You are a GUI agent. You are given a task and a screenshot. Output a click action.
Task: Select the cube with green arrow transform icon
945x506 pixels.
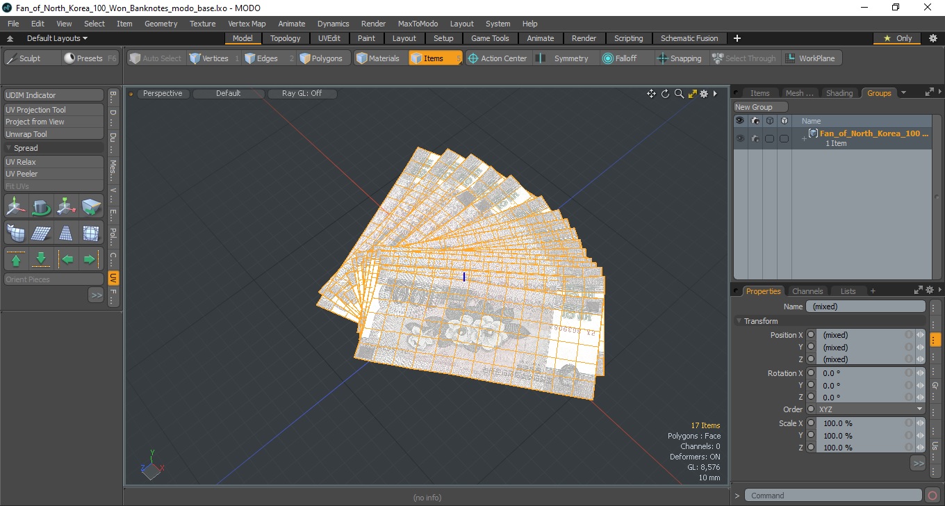[92, 207]
